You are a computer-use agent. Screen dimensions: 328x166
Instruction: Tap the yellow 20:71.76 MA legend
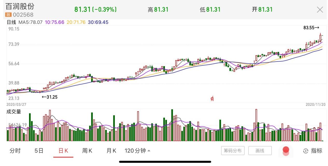[76, 22]
